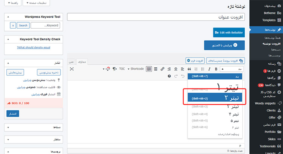Expand the ساختار format panel
The width and height of the screenshot is (283, 154).
(x=8, y=140)
